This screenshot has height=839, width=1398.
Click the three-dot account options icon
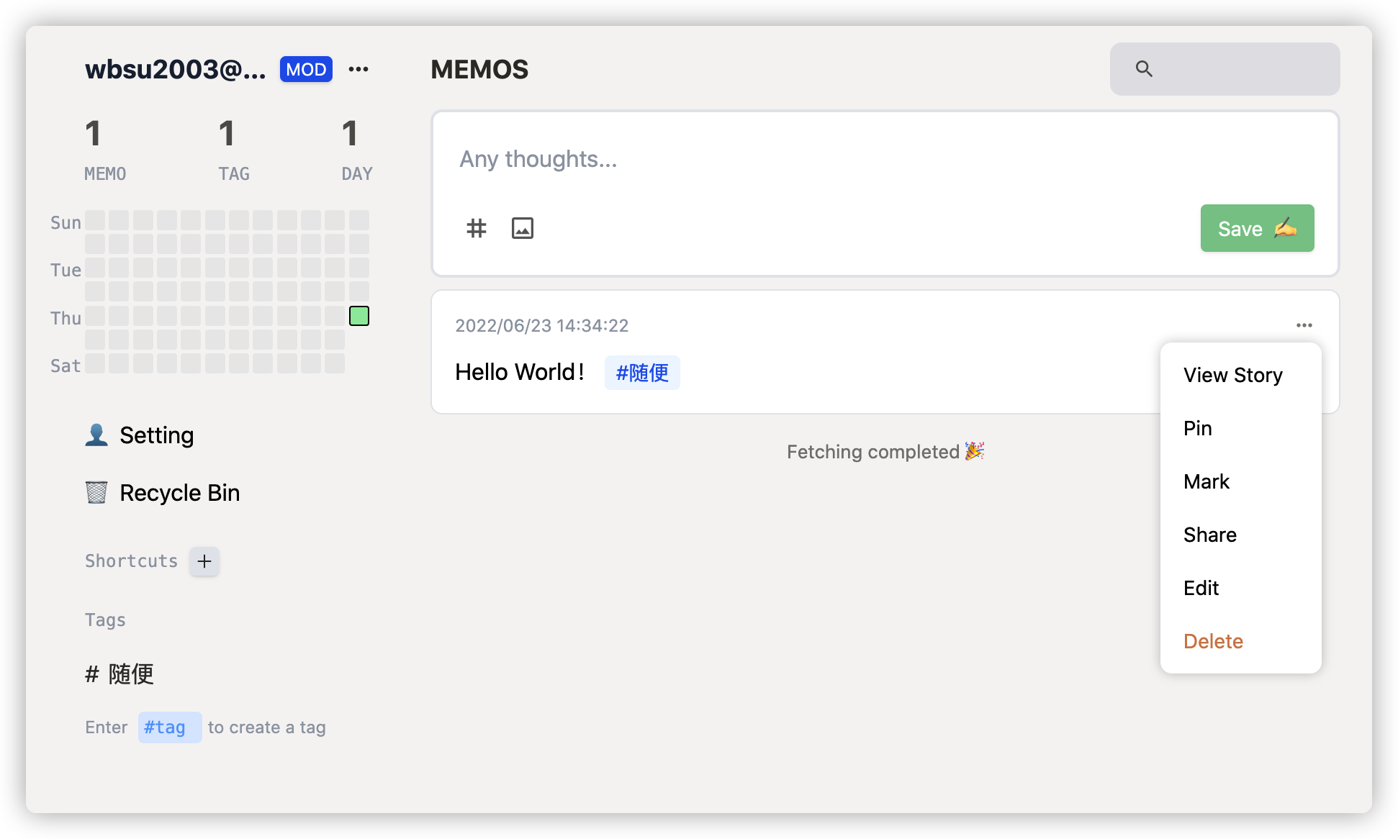(358, 69)
